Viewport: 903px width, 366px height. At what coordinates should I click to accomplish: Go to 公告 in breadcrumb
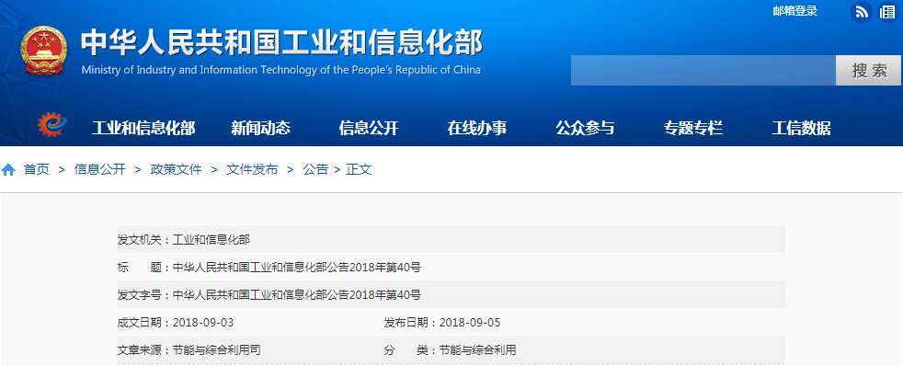(x=315, y=169)
